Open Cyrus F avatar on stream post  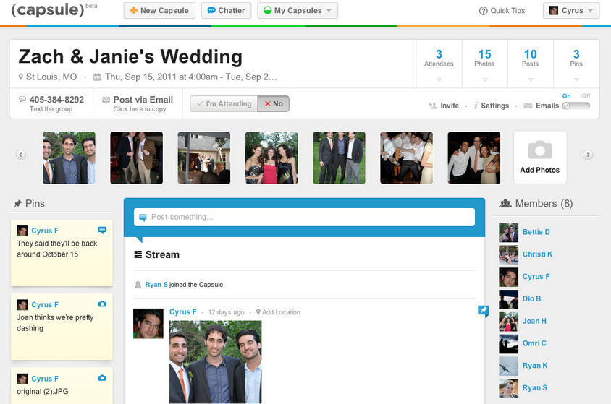148,324
